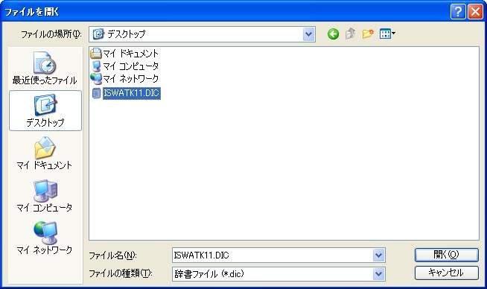The height and width of the screenshot is (289, 487).
Task: Click the 開く(O) button
Action: pos(446,255)
